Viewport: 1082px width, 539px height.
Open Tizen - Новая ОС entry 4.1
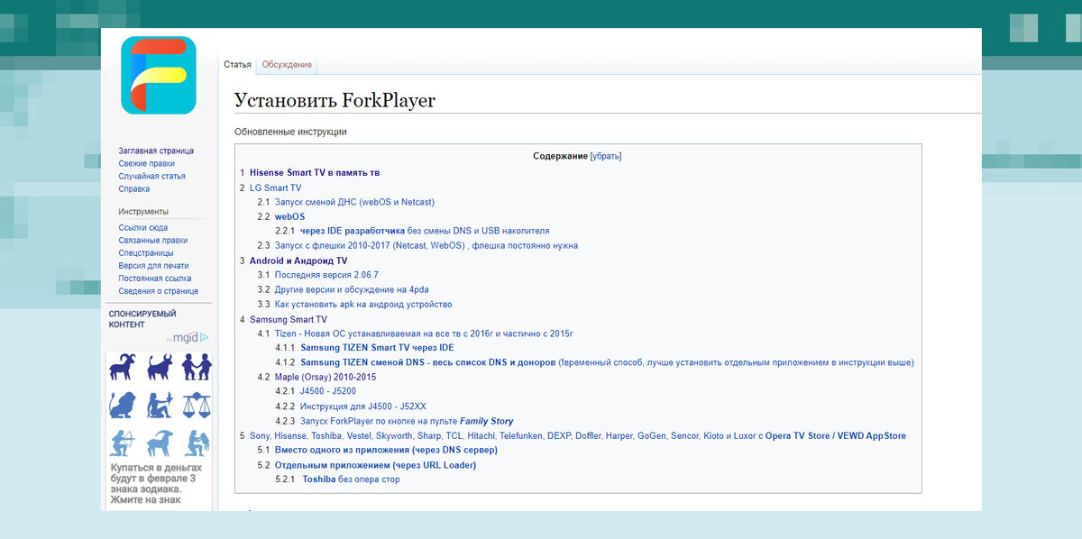(424, 333)
